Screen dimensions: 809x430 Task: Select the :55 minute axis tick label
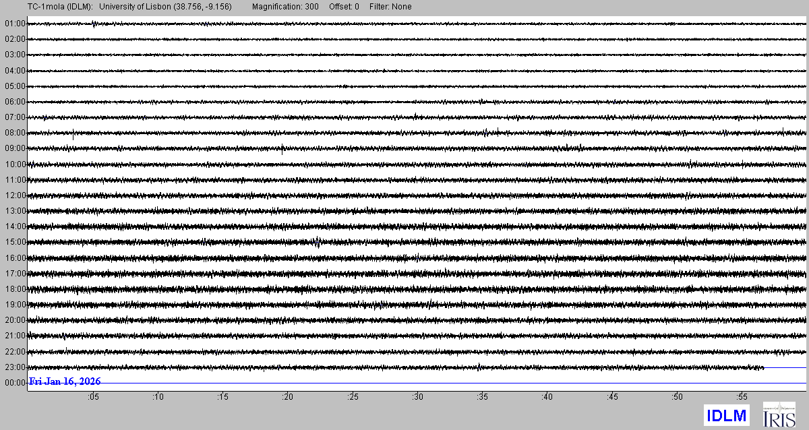742,398
